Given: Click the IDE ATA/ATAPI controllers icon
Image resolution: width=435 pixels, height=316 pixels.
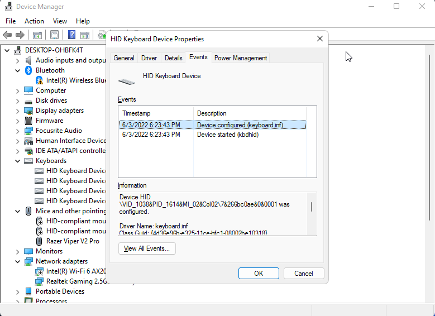Looking at the screenshot, I should (28, 151).
